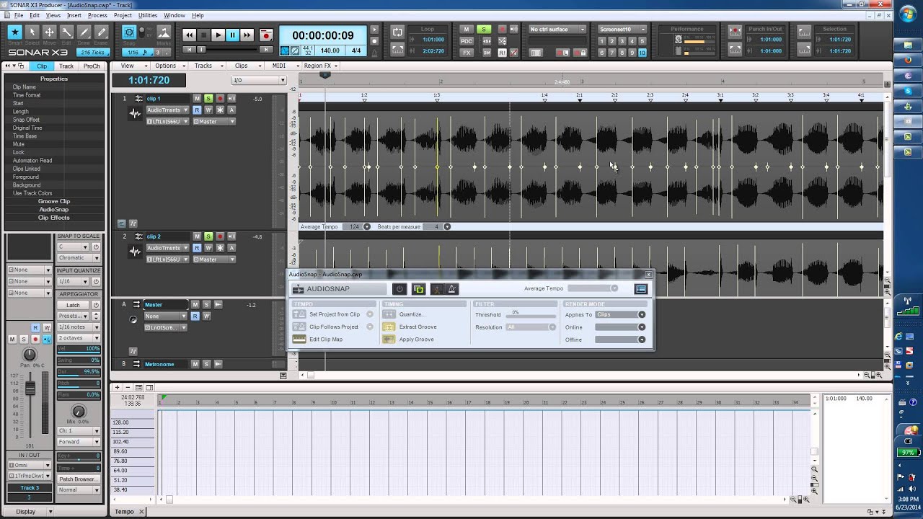Select screenset number 5
The width and height of the screenshot is (923, 519).
[x=643, y=41]
